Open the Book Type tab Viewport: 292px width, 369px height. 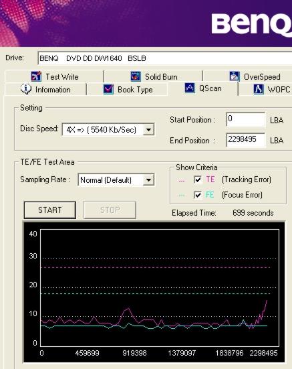(128, 90)
